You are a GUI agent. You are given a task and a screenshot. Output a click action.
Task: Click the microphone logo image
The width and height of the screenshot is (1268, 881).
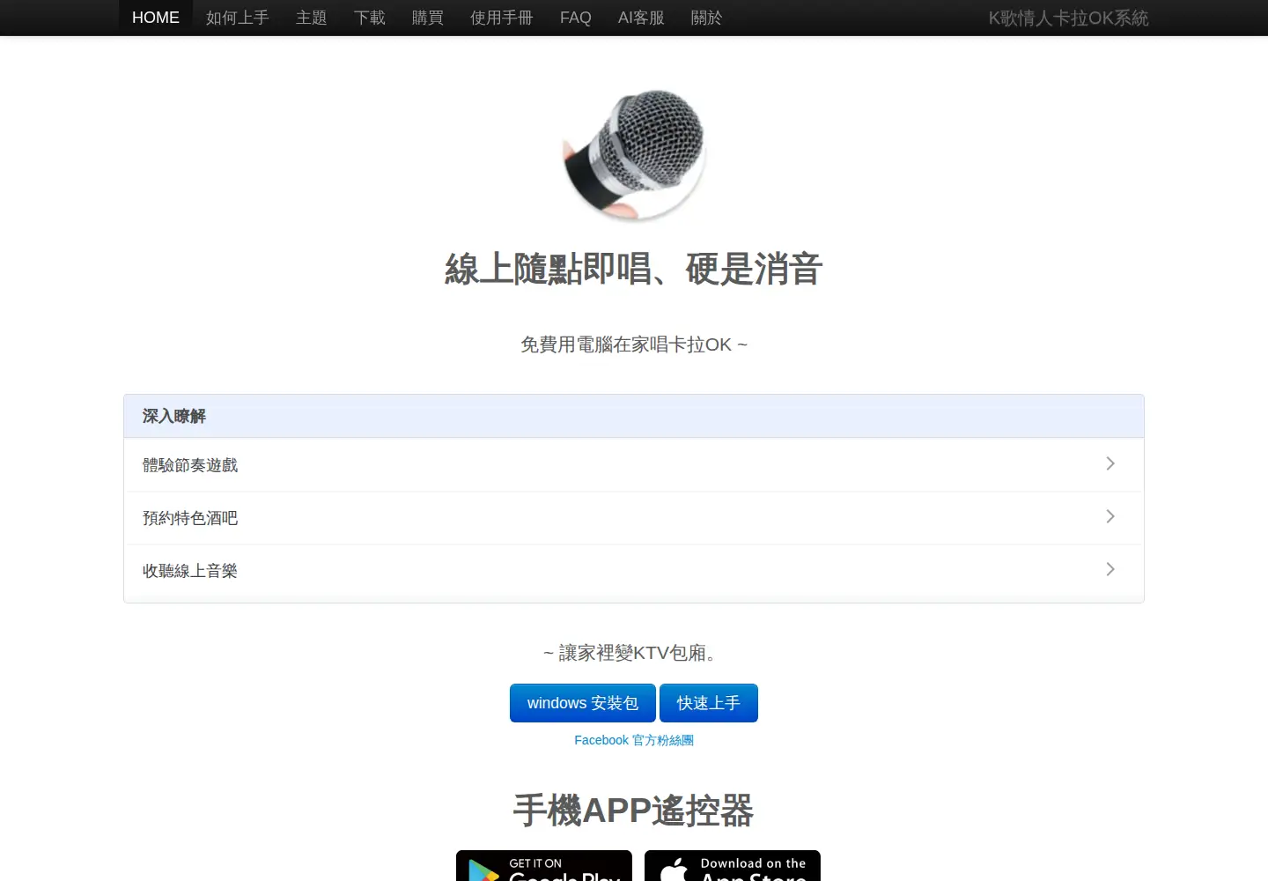634,154
